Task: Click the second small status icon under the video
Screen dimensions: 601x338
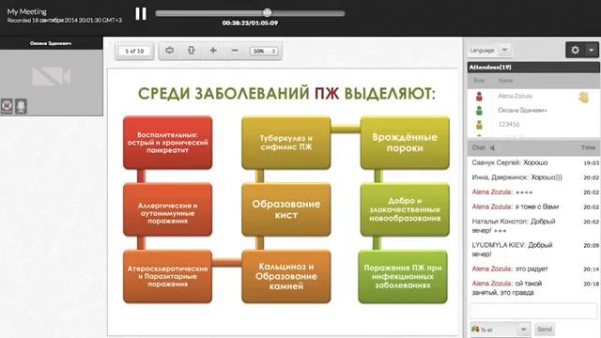Action: coord(21,106)
